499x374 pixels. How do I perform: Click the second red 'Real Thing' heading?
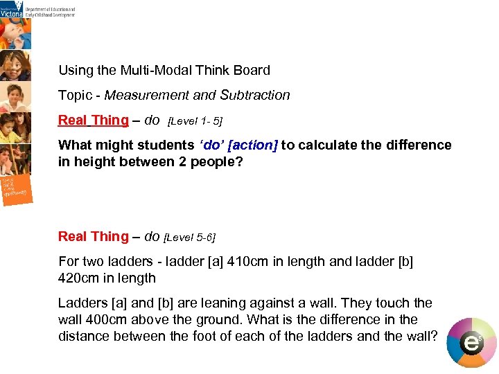93,236
